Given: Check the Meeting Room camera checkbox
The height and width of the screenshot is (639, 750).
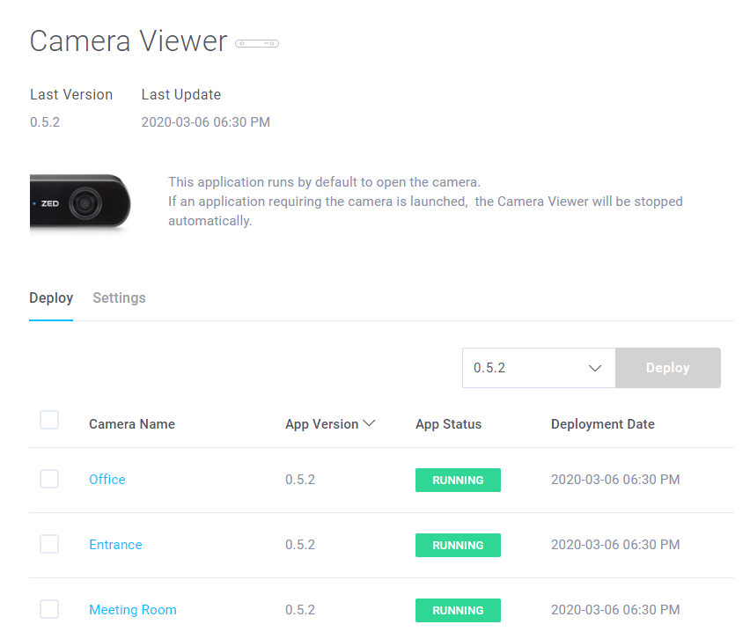Looking at the screenshot, I should tap(49, 609).
